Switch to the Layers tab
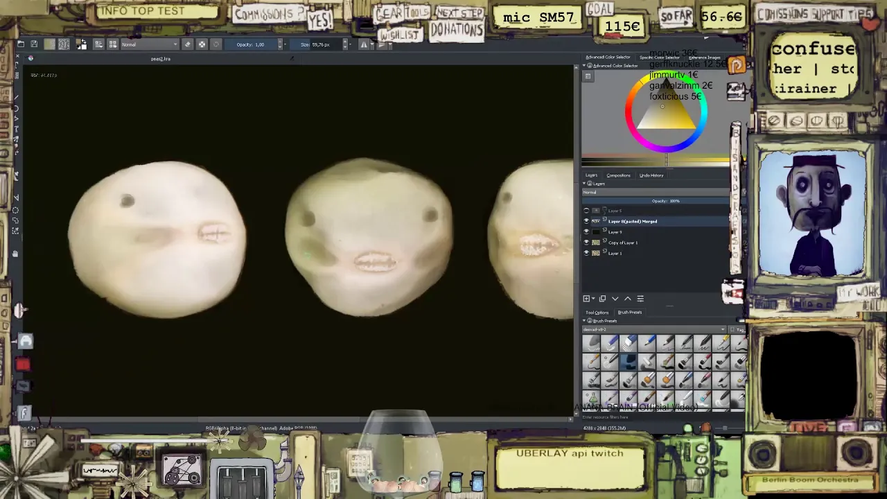The height and width of the screenshot is (499, 887). click(591, 175)
